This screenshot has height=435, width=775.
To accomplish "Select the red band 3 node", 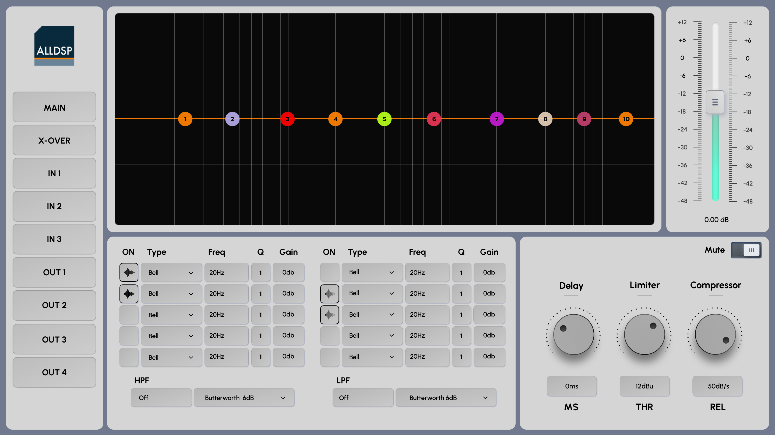I will 287,119.
